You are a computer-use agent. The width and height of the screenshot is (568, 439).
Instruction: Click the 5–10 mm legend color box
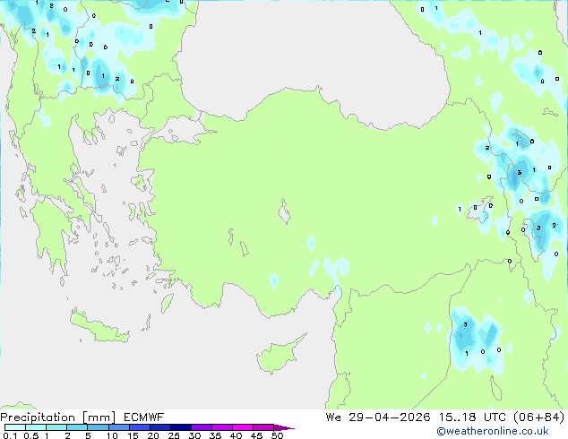[98, 427]
